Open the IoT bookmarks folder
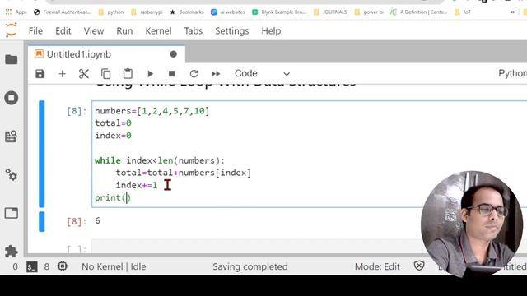The image size is (527, 296). [x=463, y=12]
